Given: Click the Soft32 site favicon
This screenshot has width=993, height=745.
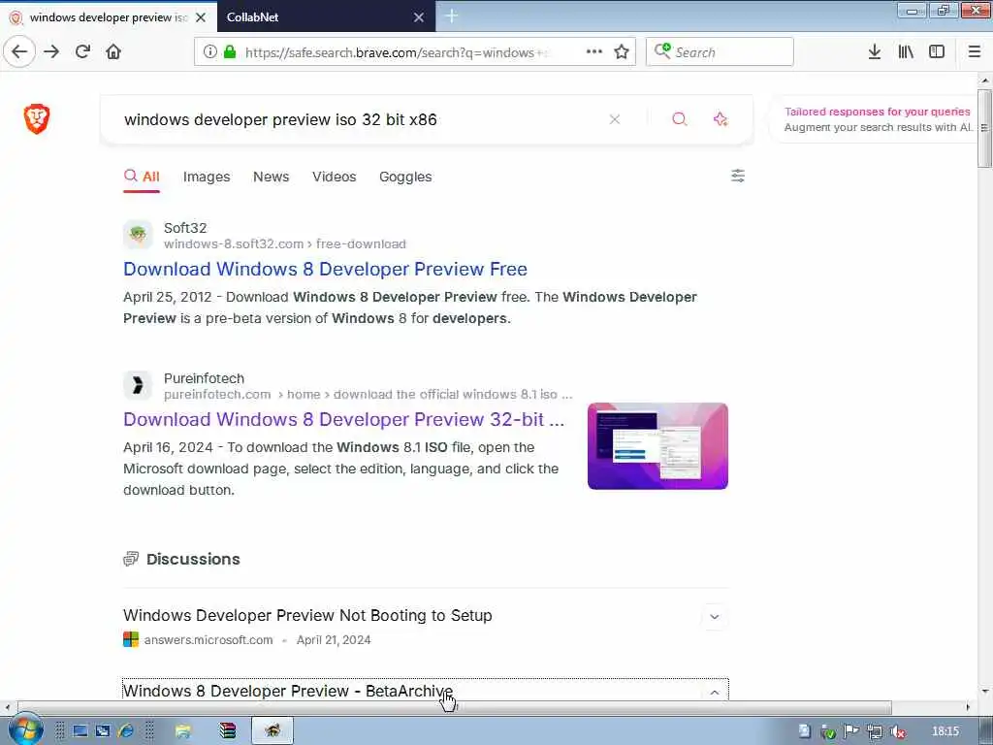Looking at the screenshot, I should coord(138,235).
